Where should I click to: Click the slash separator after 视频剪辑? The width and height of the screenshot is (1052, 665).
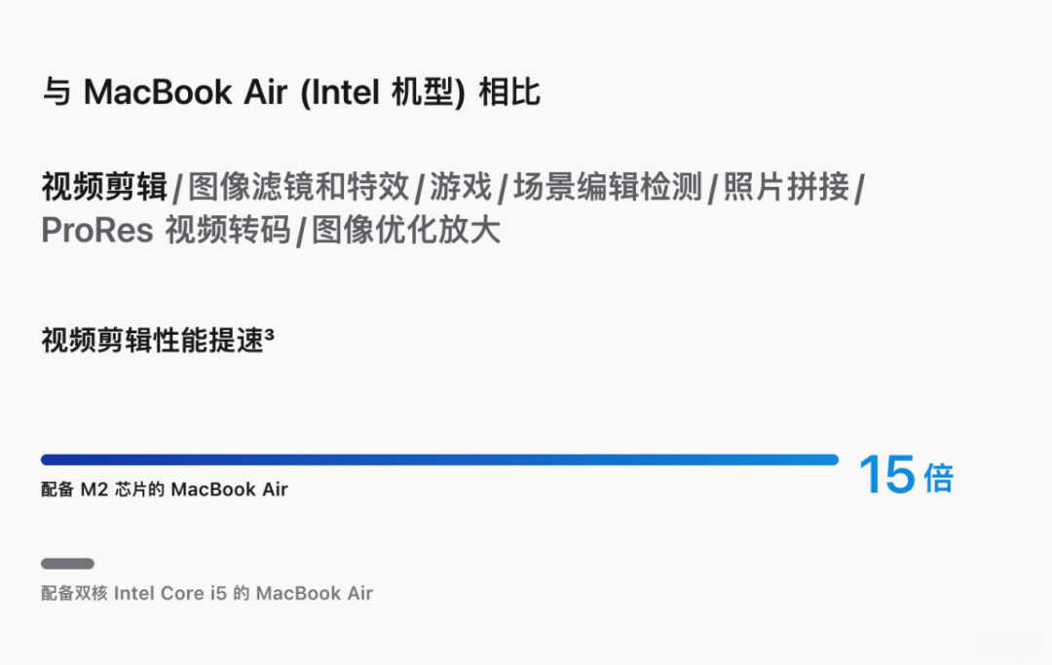pyautogui.click(x=178, y=188)
